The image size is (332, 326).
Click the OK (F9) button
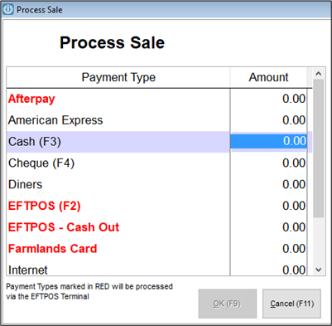click(x=228, y=304)
